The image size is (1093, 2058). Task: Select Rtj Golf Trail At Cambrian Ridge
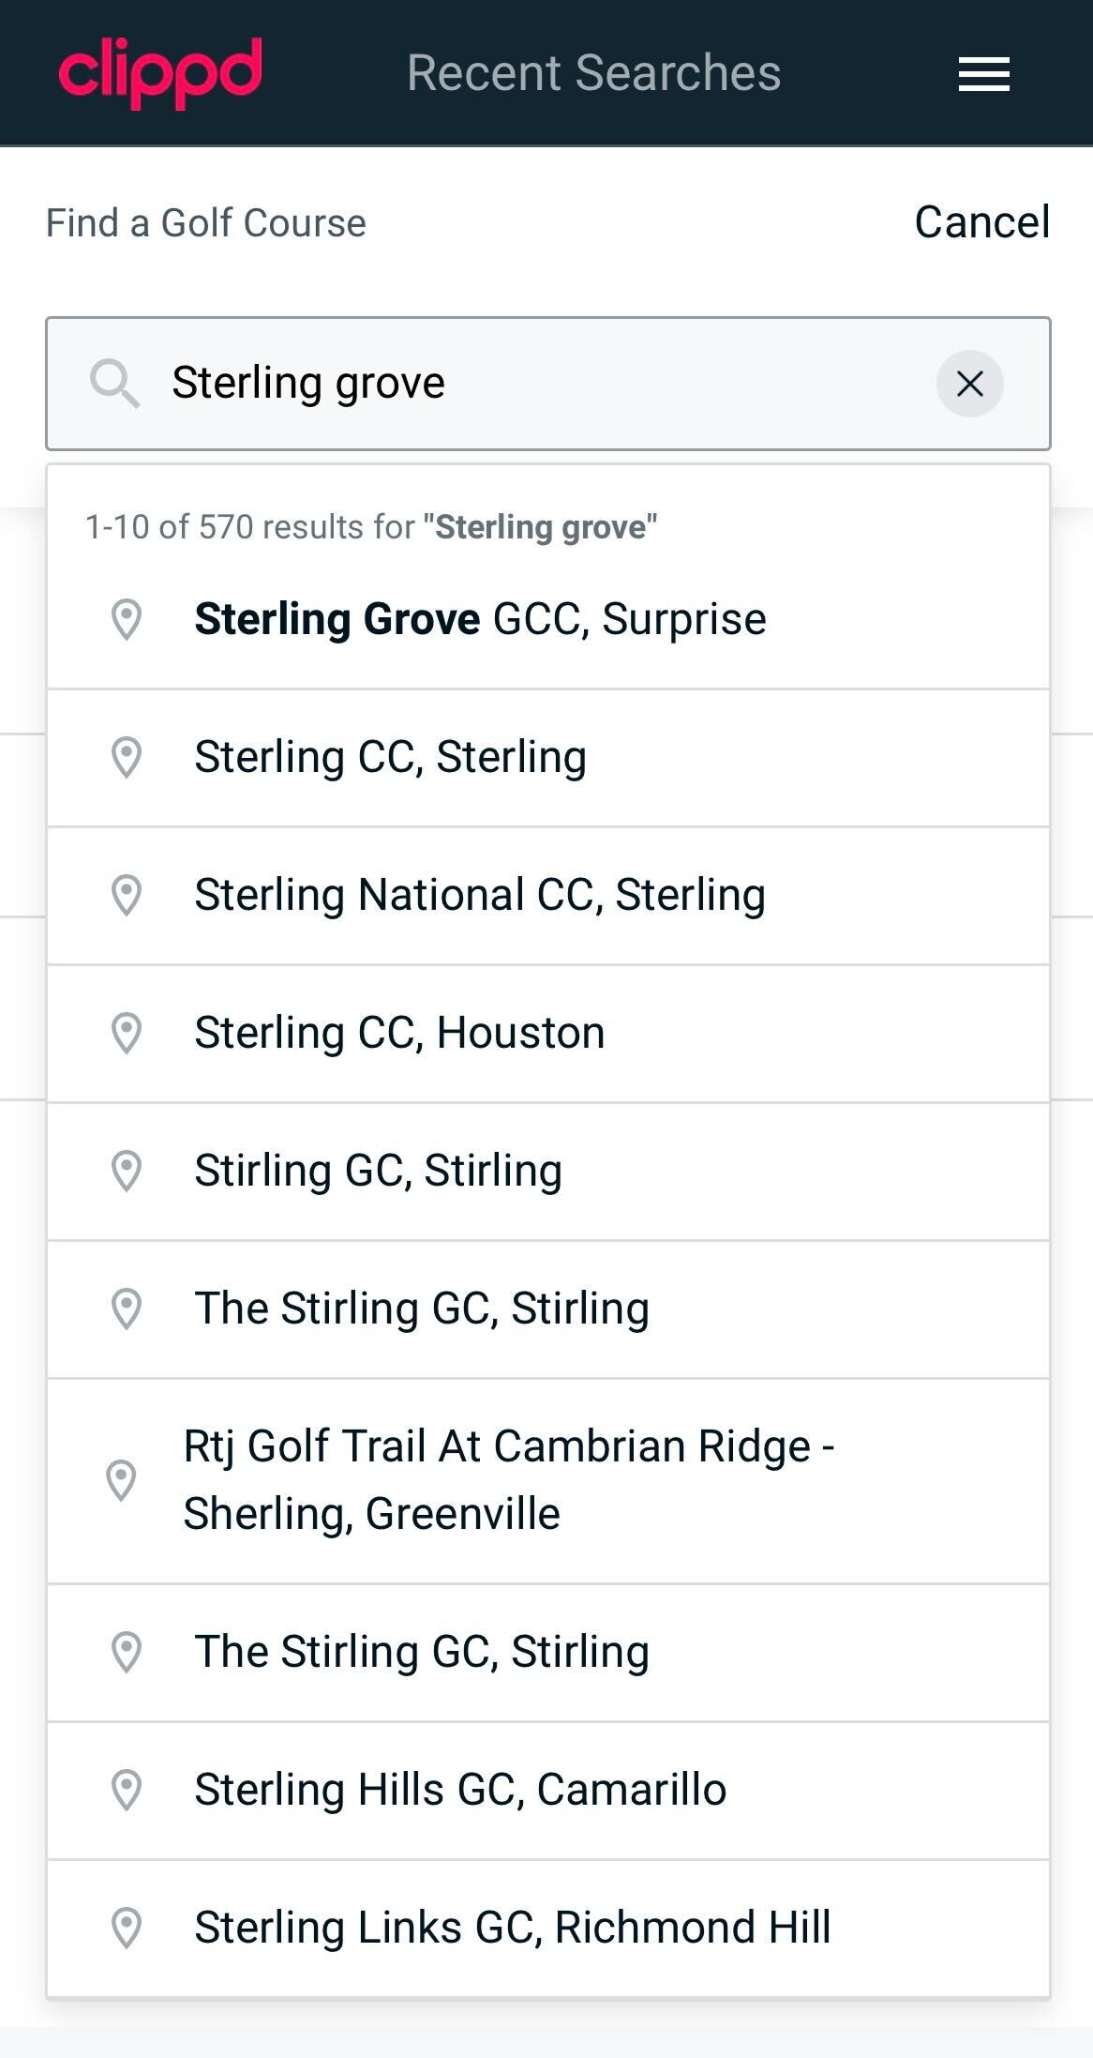(508, 1479)
